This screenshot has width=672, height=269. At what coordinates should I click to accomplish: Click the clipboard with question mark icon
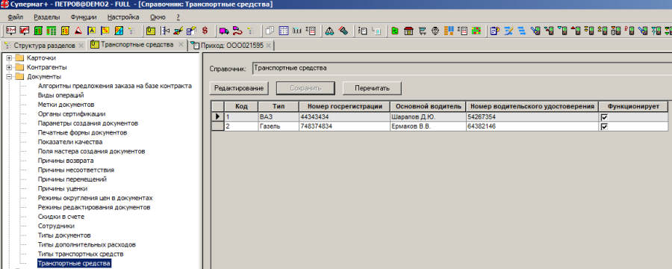pyautogui.click(x=495, y=31)
